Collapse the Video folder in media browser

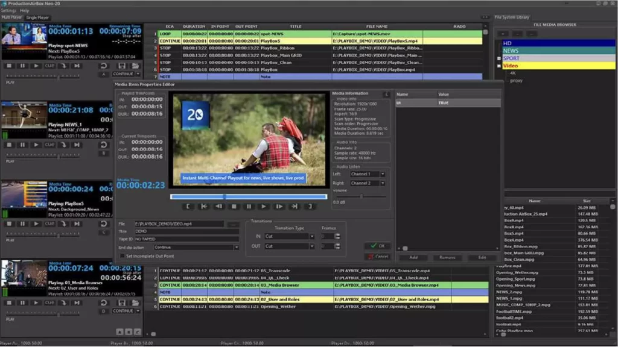[x=499, y=66]
